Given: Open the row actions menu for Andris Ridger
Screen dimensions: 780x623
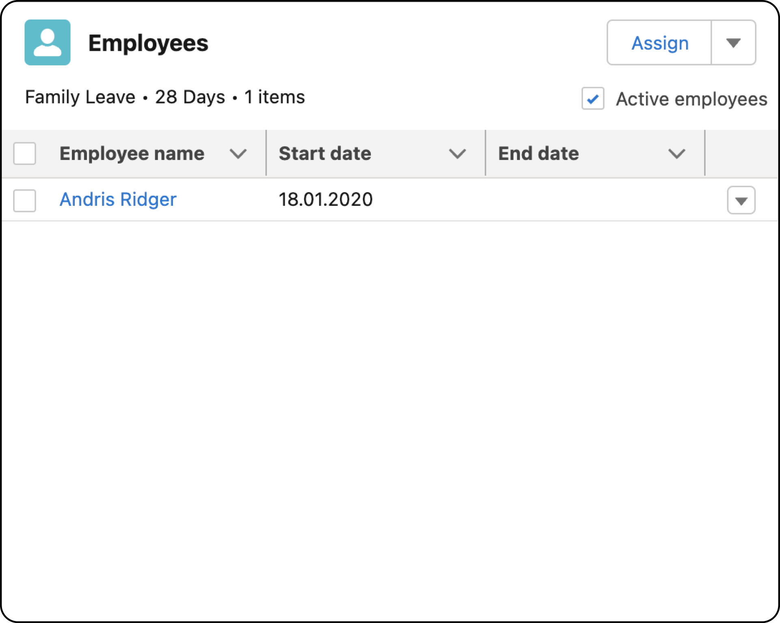Looking at the screenshot, I should [741, 200].
